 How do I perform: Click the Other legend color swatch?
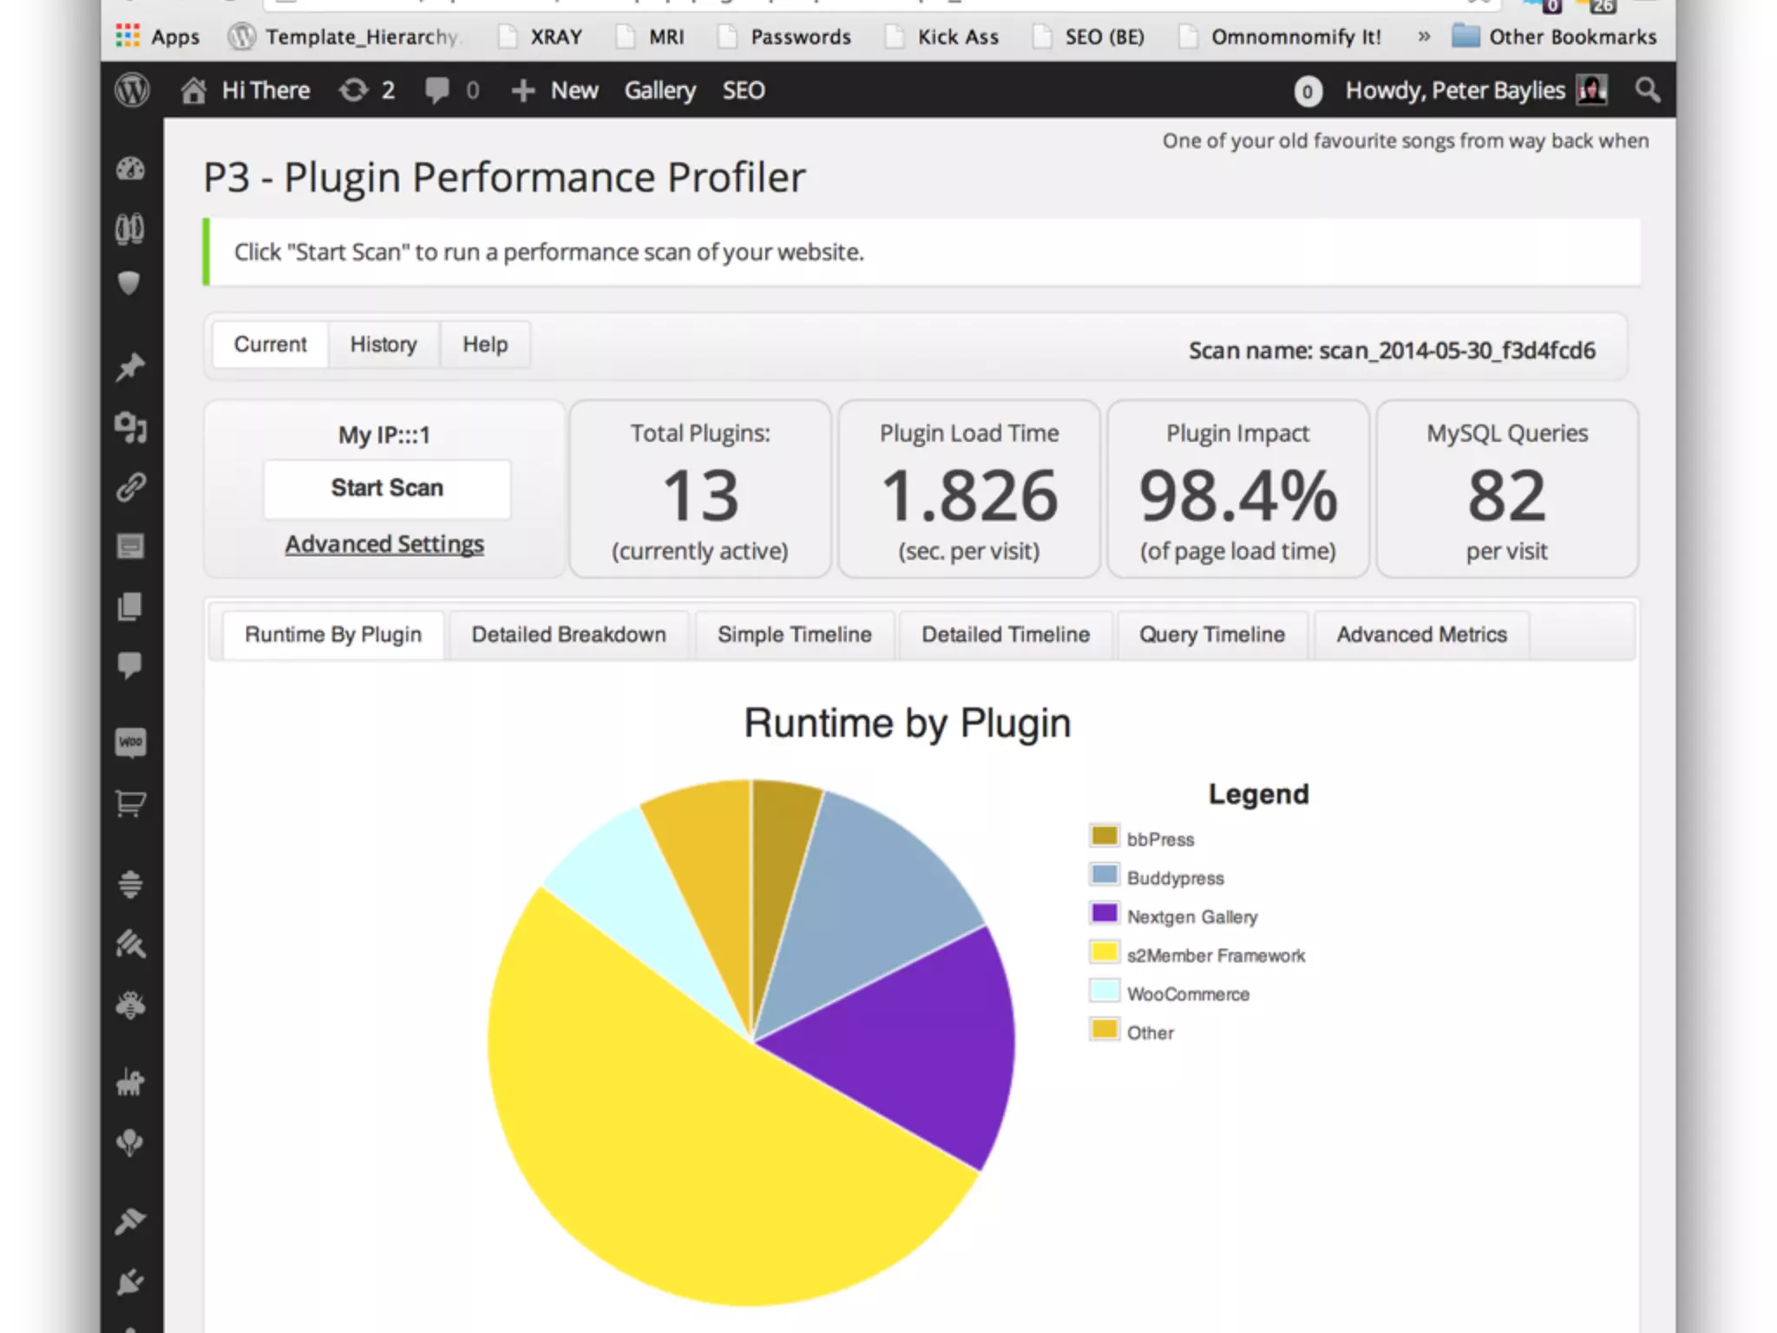coord(1105,1029)
